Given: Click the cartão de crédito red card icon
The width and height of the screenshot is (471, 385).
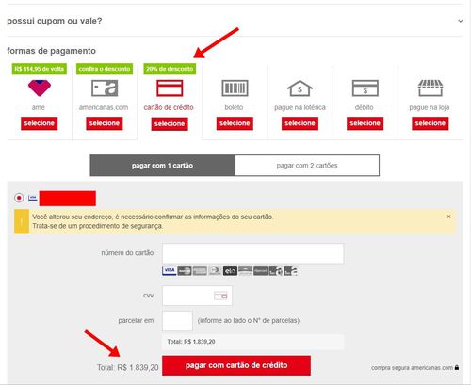Looking at the screenshot, I should click(170, 88).
